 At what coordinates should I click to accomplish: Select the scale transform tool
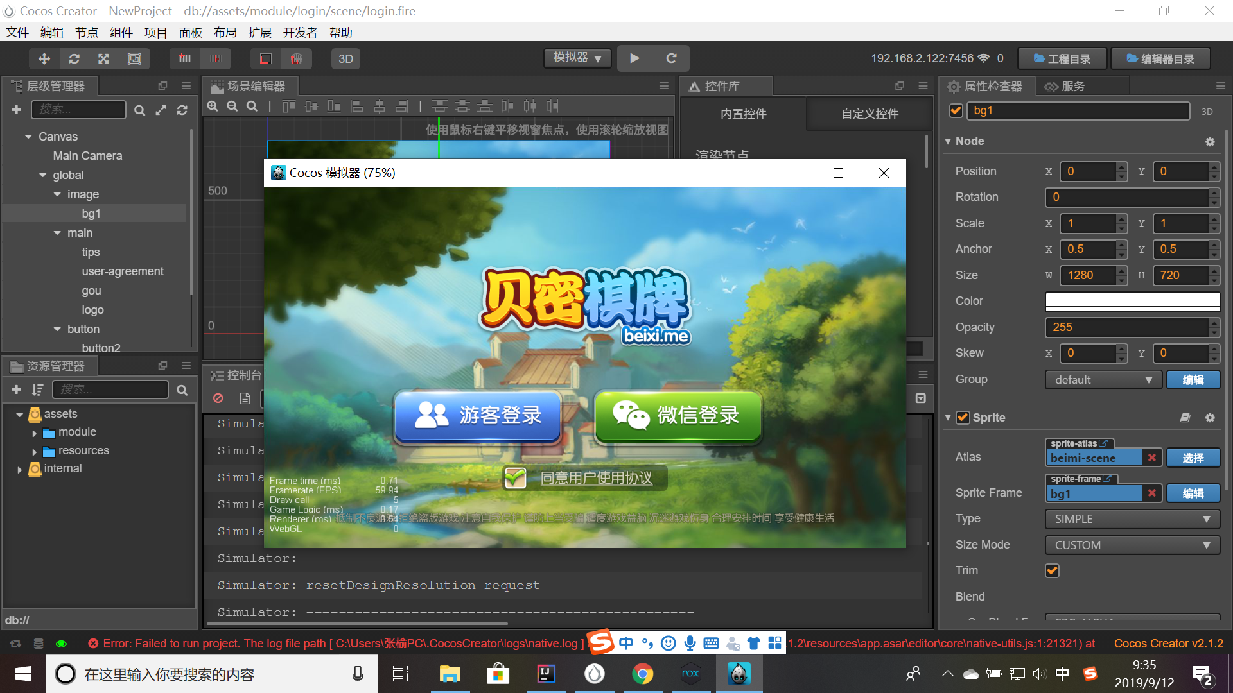(x=103, y=58)
